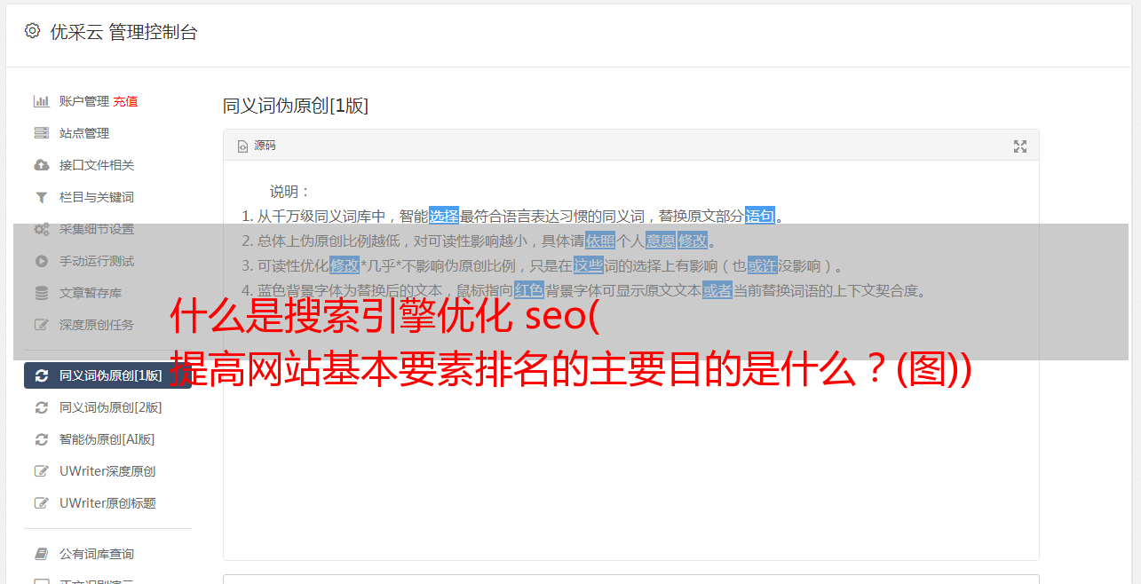Select the 站点管理 server icon
The width and height of the screenshot is (1141, 584).
[x=41, y=133]
